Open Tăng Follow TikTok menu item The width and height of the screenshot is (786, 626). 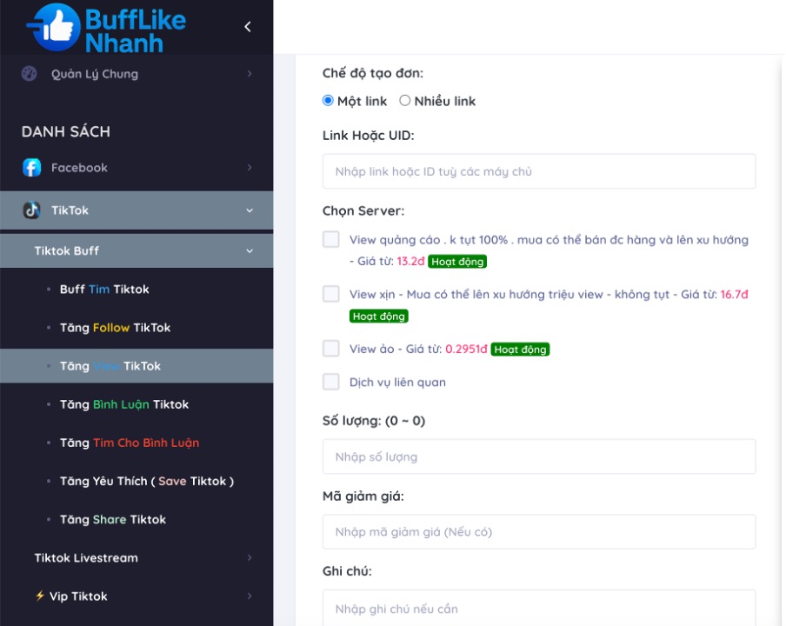coord(115,328)
